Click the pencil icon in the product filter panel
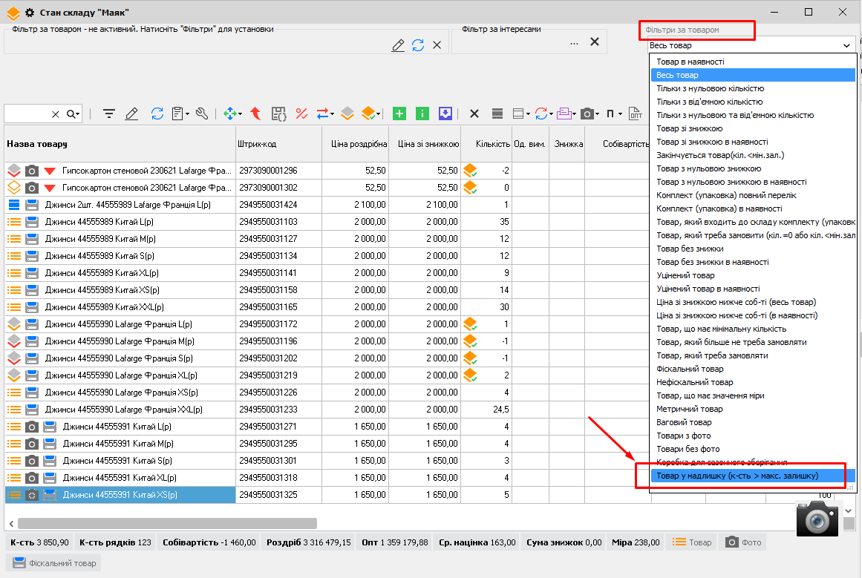This screenshot has width=862, height=578. tap(398, 45)
